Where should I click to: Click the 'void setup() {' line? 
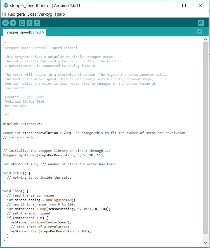pos(17,173)
